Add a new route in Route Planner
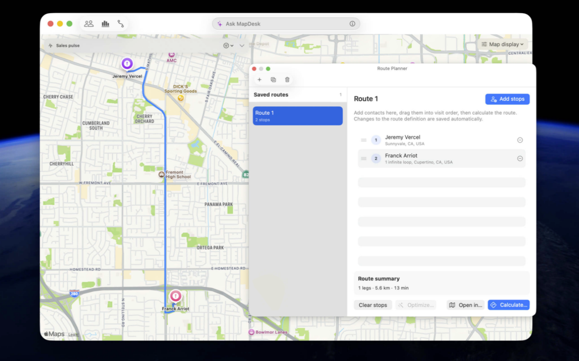579x361 pixels. tap(259, 80)
